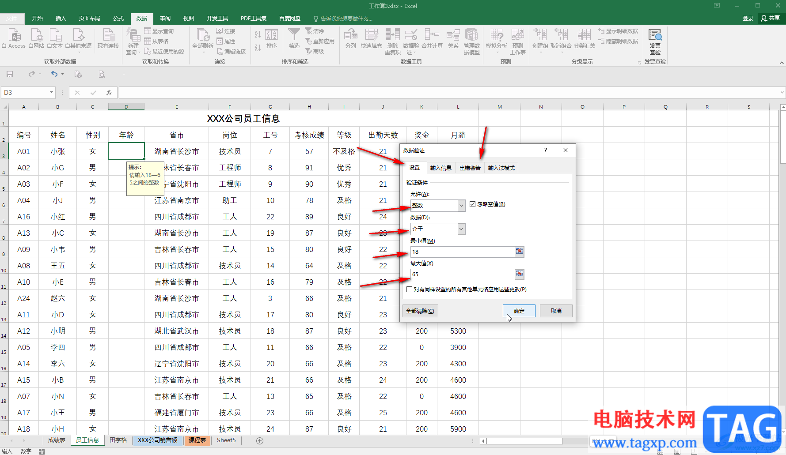This screenshot has width=786, height=455.
Task: Switch to the 成绩表 sheet tab
Action: click(57, 440)
